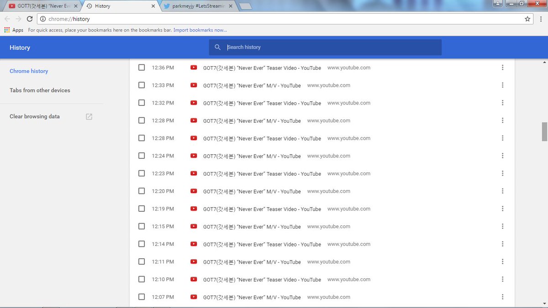
Task: Open three-dot menu for the 12:36 PM entry
Action: pyautogui.click(x=502, y=68)
